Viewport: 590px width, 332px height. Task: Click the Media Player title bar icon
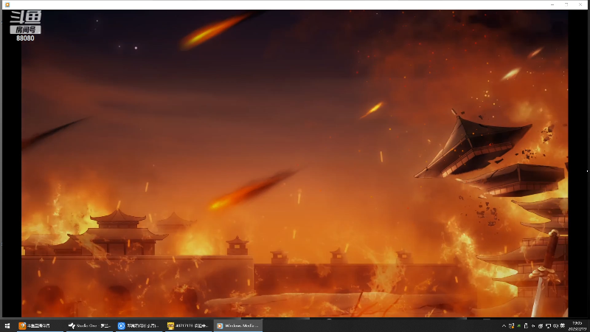tap(7, 4)
